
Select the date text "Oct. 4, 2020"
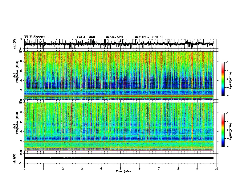click(x=86, y=37)
